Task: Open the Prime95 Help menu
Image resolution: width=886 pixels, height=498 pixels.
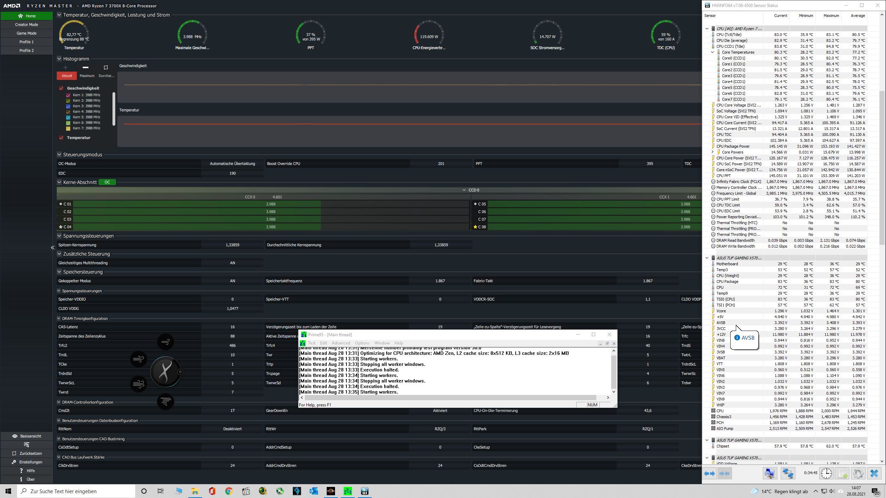Action: pos(399,343)
